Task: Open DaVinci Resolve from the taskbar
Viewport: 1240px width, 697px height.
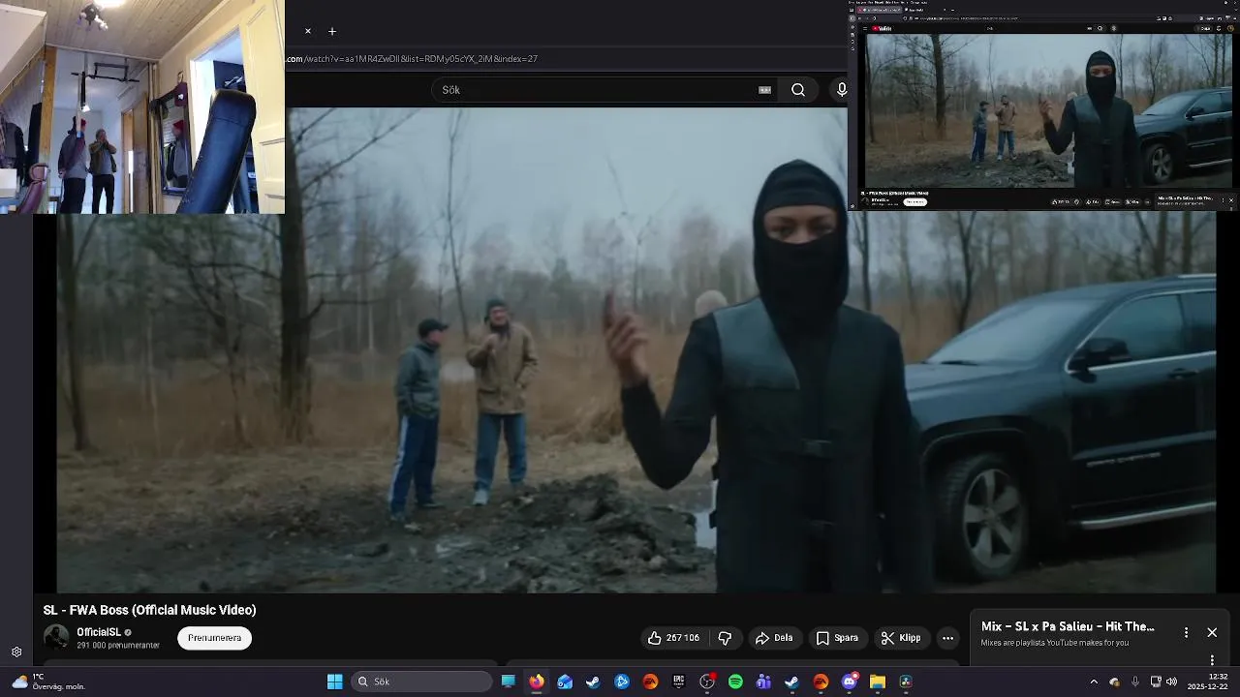Action: pyautogui.click(x=906, y=682)
